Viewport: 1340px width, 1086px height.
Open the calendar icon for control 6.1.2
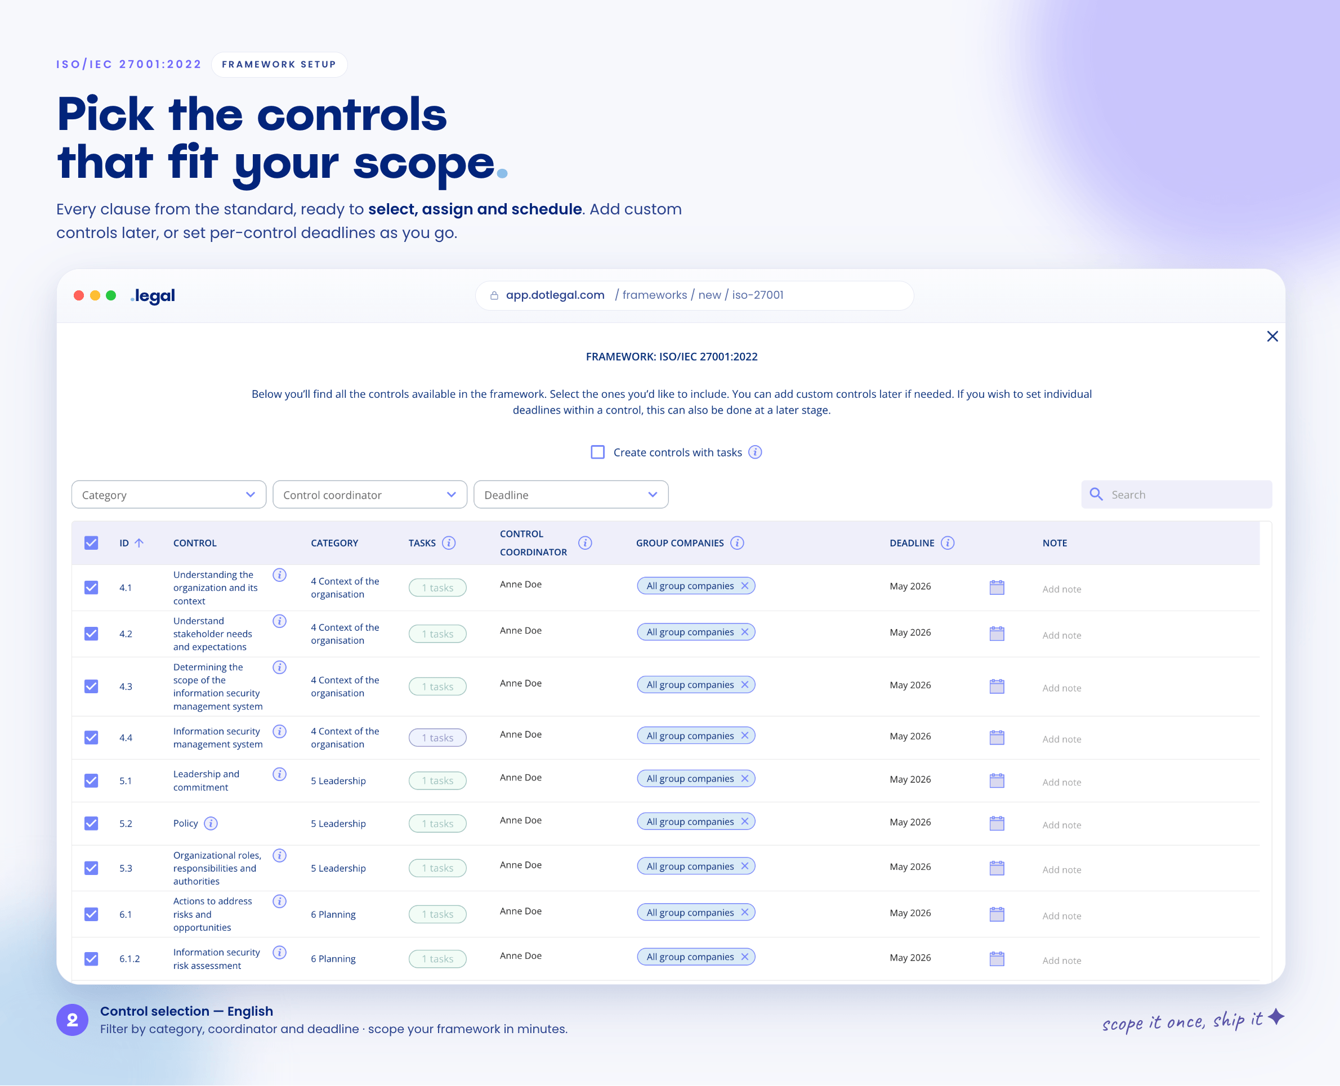[x=996, y=958]
